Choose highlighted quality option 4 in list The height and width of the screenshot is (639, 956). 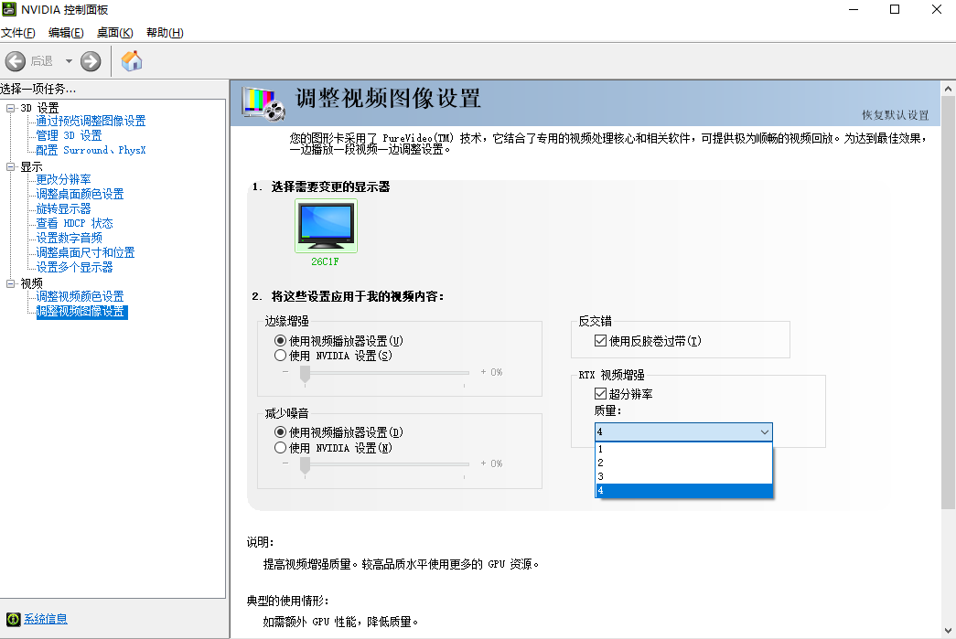(683, 490)
